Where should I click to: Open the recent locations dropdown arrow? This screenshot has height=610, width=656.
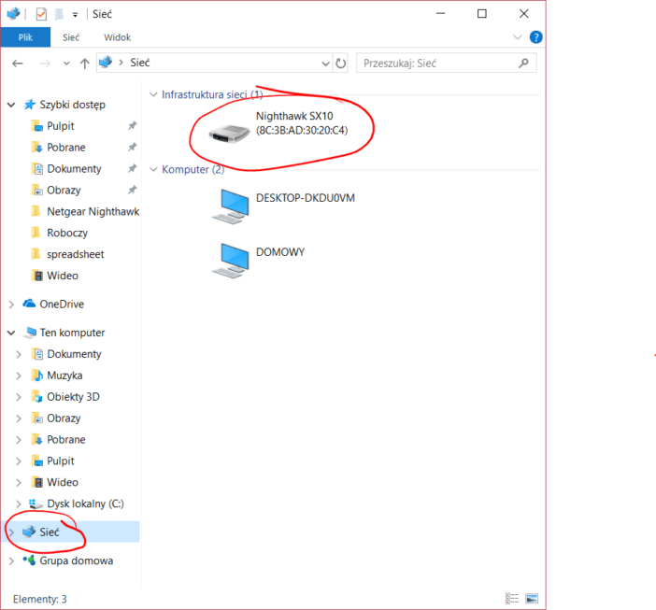click(66, 64)
